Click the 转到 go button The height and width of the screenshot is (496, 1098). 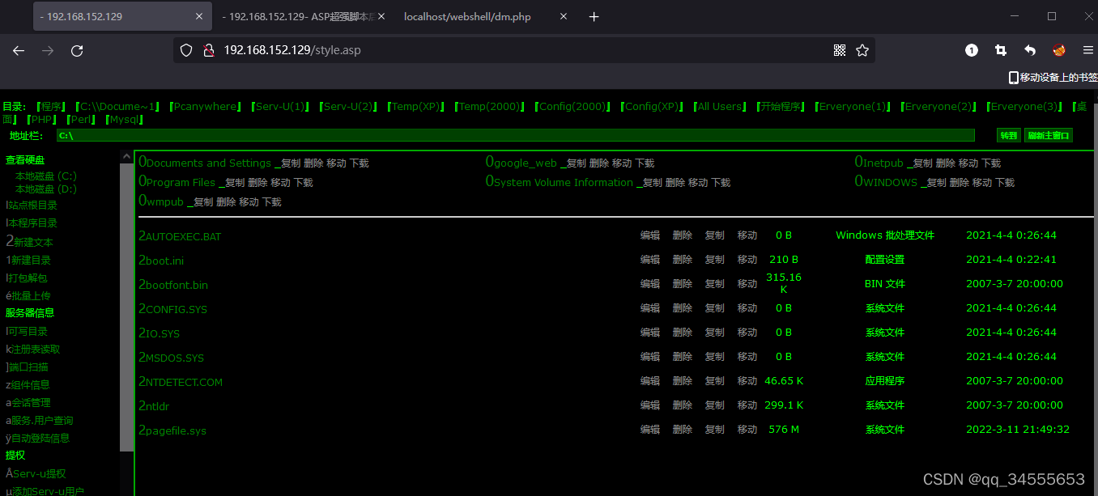pyautogui.click(x=1008, y=135)
